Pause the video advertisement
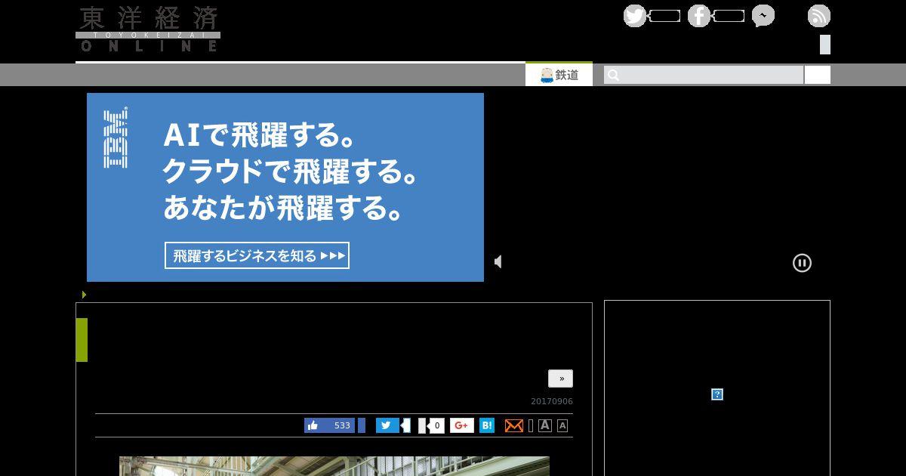The image size is (906, 476). (802, 263)
